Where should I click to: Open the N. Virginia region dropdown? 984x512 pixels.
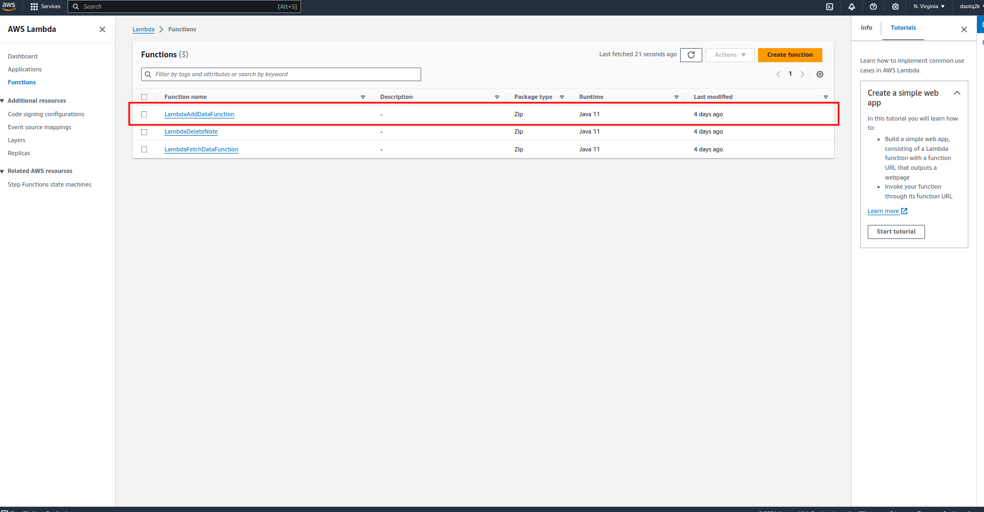click(x=929, y=6)
